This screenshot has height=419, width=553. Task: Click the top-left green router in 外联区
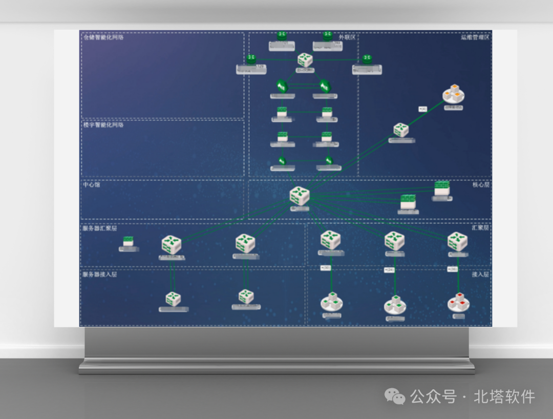click(x=282, y=35)
